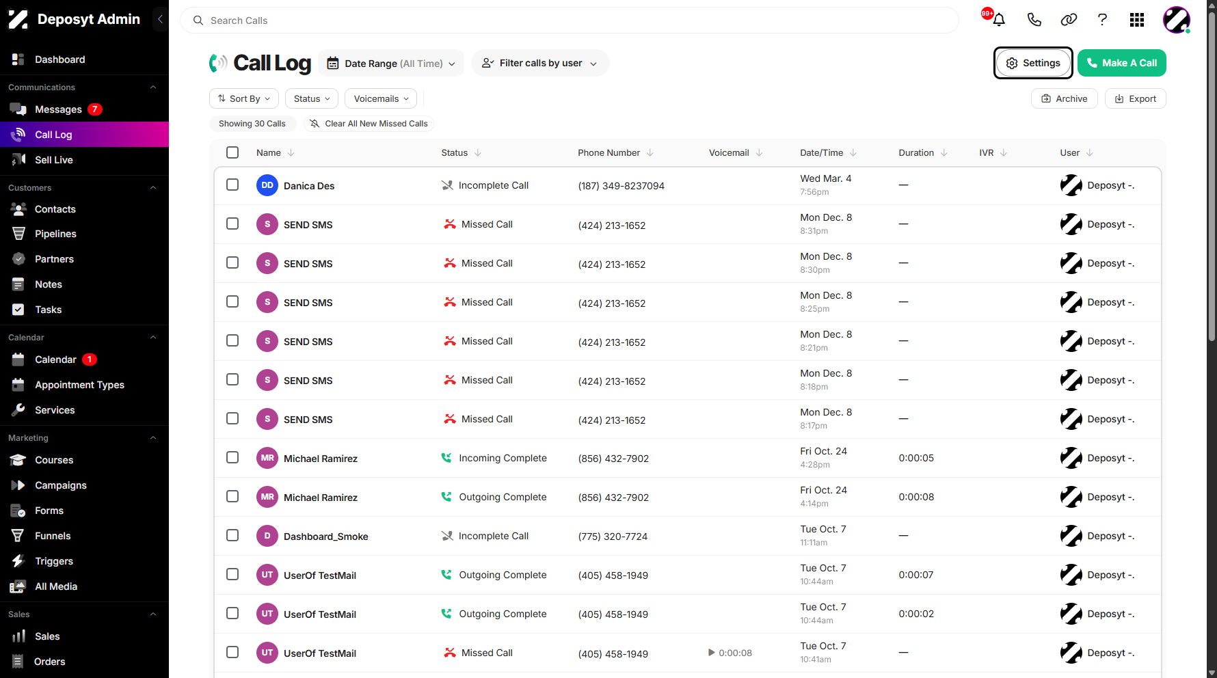Screen dimensions: 1217x678
Task: Open the Voicemails filter dropdown
Action: (x=381, y=98)
